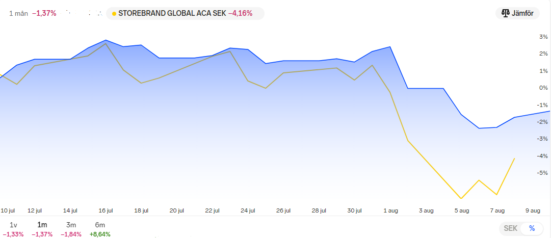Toggle the chart unit to percent (%)

coord(532,228)
